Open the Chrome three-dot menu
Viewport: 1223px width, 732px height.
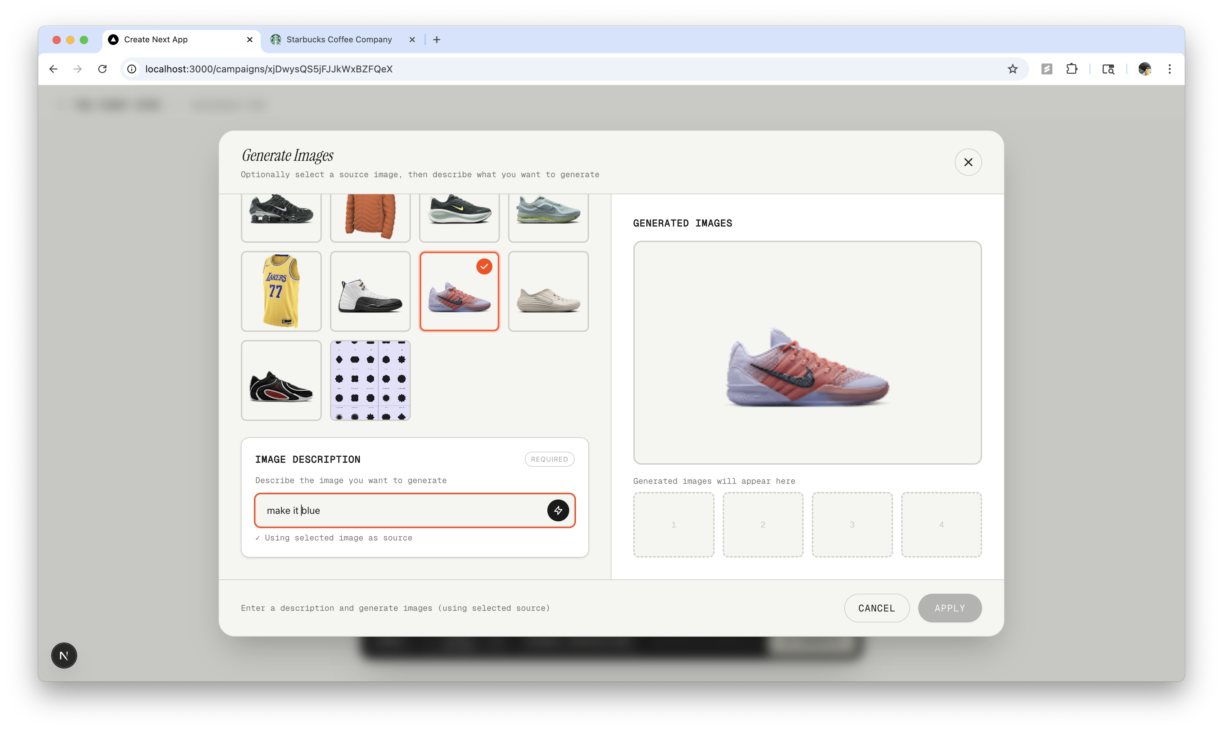point(1169,69)
